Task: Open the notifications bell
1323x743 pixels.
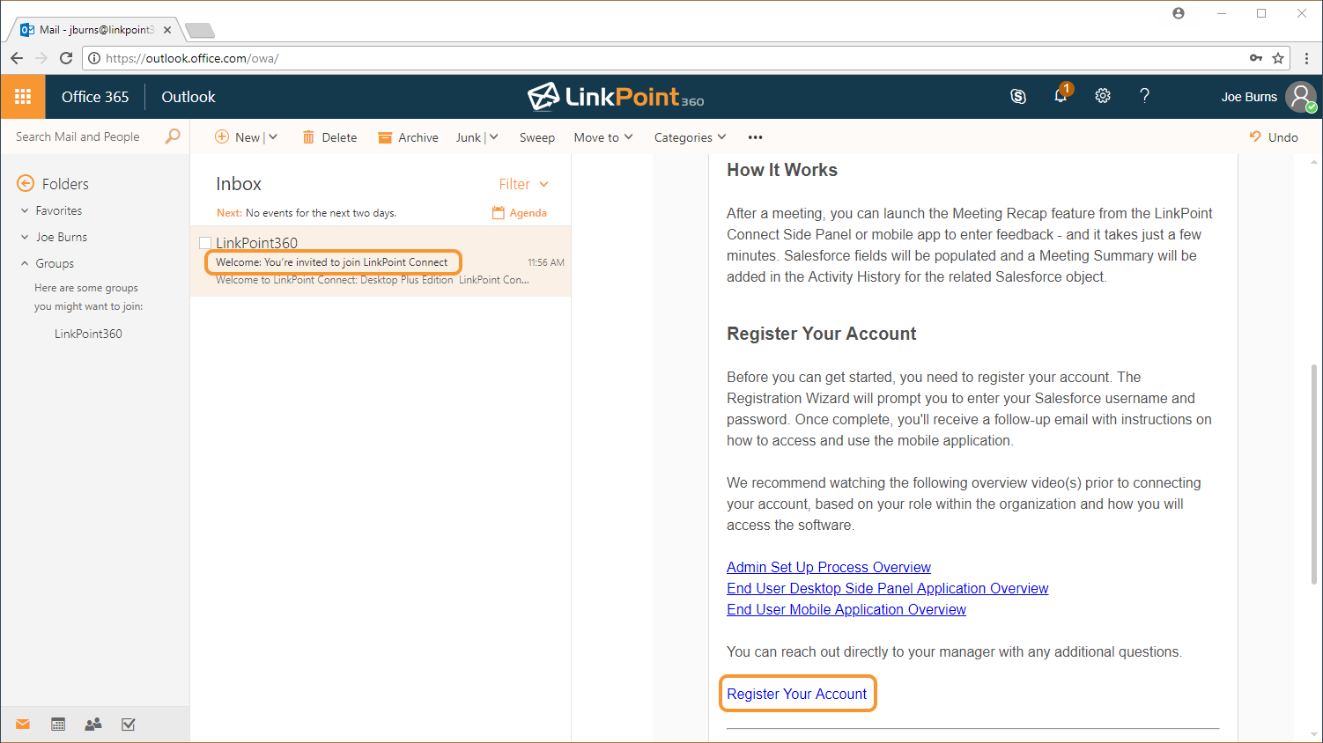Action: [x=1061, y=96]
